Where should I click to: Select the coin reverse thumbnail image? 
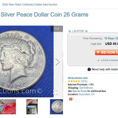(x=56, y=107)
